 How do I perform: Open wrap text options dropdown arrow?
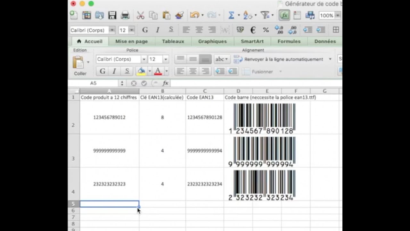[x=330, y=59]
